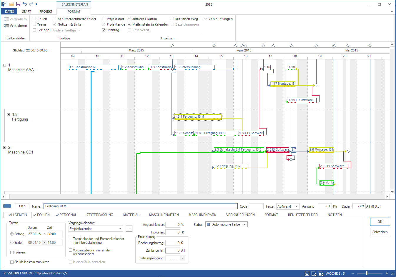Click into the Name field containing Fertigung
The width and height of the screenshot is (396, 277).
[x=140, y=206]
